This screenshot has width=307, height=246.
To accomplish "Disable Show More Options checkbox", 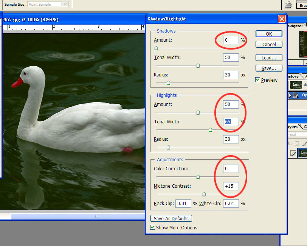I will click(153, 227).
